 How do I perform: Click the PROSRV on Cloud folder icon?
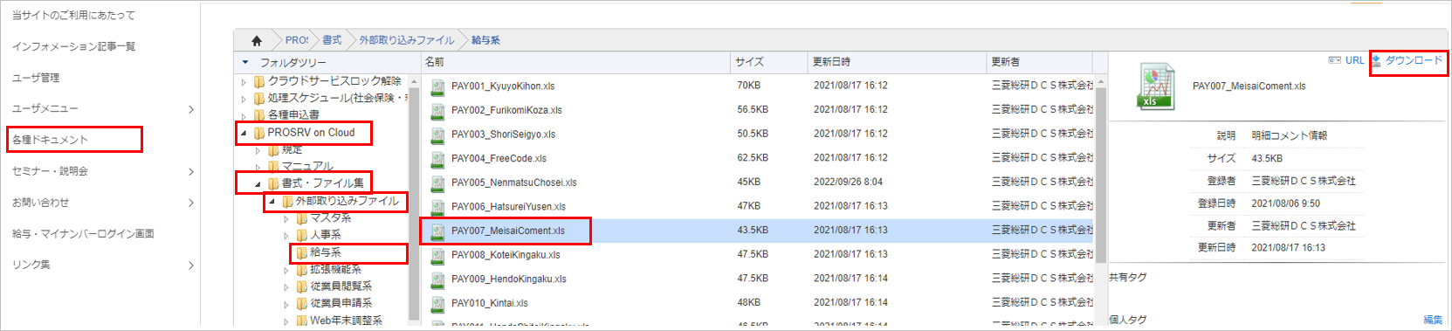click(x=259, y=133)
